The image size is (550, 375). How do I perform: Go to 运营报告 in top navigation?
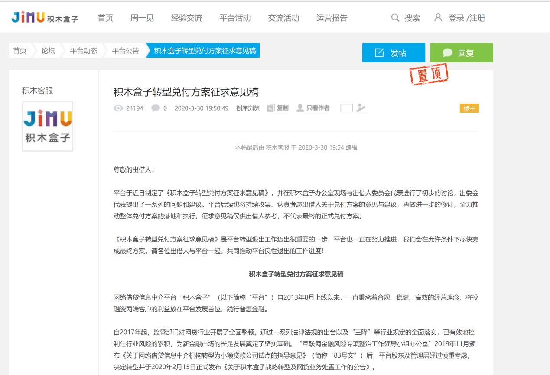click(x=332, y=18)
